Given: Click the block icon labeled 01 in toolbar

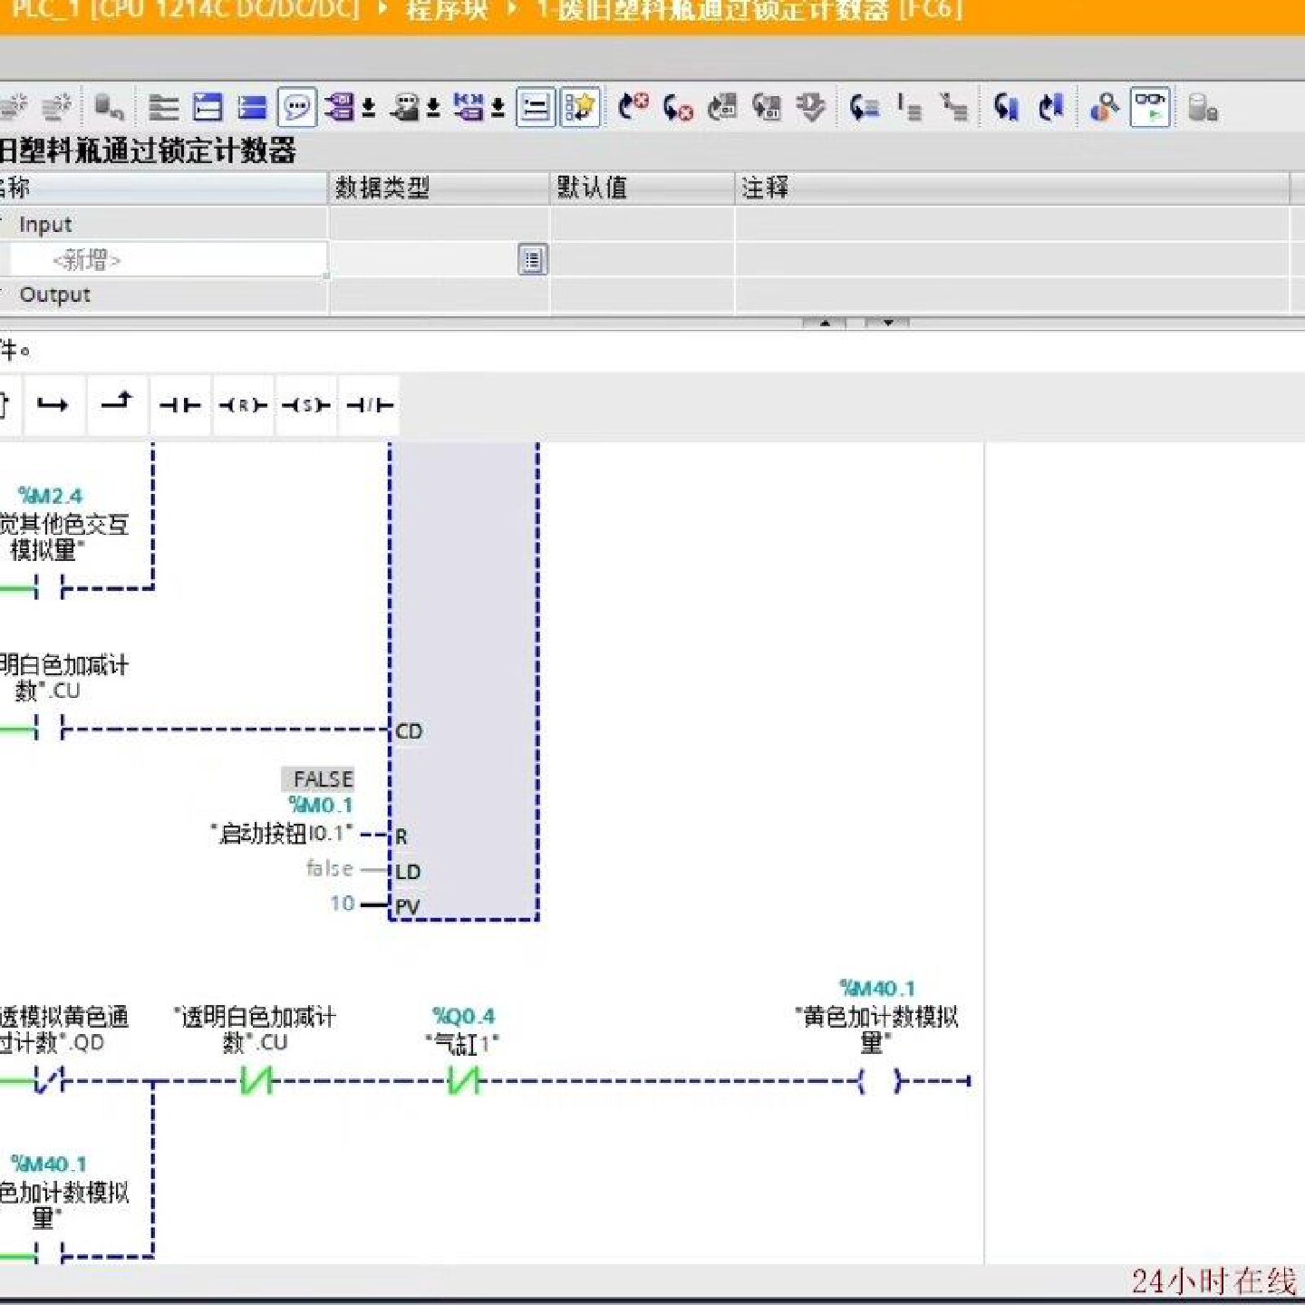Looking at the screenshot, I should tap(767, 108).
